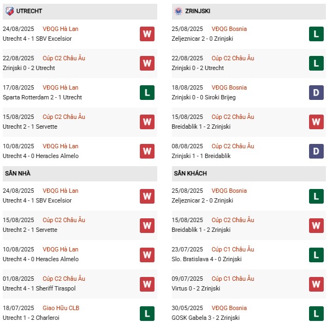Open the ZRINJSKI team header
The height and width of the screenshot is (328, 327).
tap(249, 11)
